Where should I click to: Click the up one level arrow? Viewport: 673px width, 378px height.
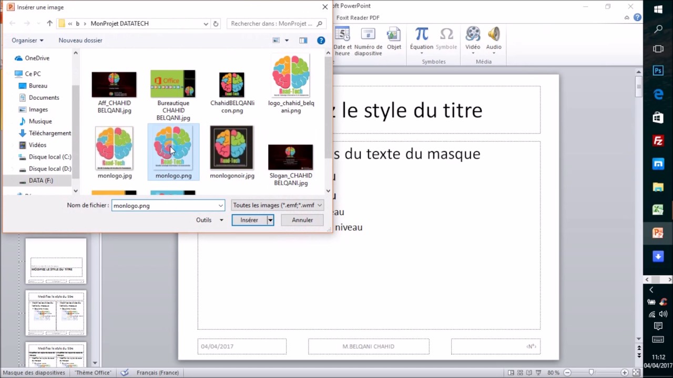click(49, 24)
